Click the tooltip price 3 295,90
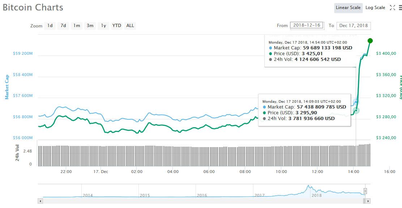 (306, 113)
